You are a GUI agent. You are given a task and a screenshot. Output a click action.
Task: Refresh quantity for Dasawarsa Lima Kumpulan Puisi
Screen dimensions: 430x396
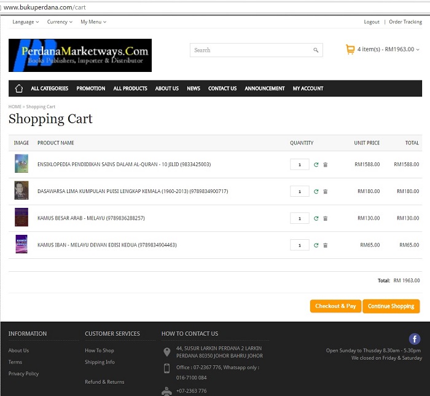316,192
